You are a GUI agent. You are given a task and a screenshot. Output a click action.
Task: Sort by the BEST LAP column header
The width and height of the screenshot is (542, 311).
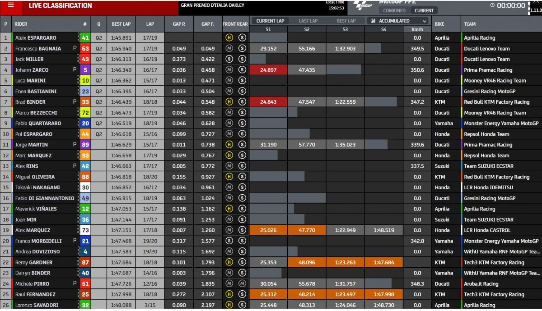(x=121, y=24)
